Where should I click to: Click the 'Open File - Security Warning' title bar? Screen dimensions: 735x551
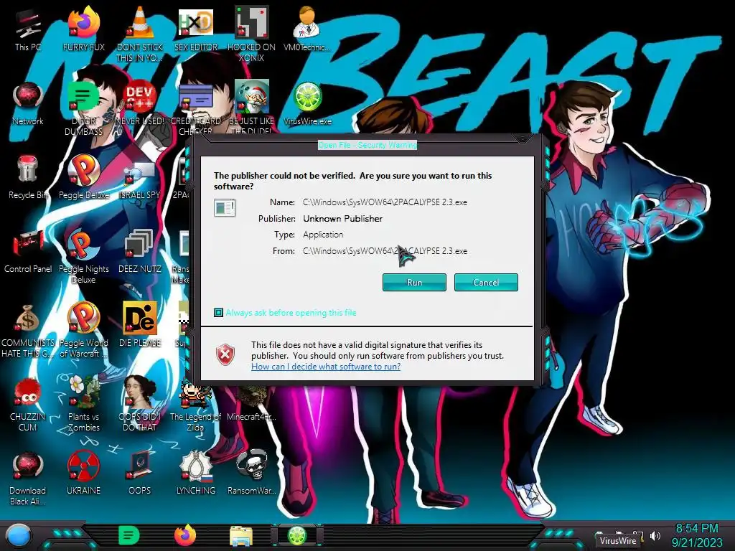pos(367,145)
